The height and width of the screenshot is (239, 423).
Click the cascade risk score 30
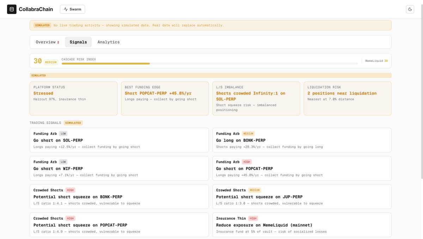pyautogui.click(x=38, y=61)
